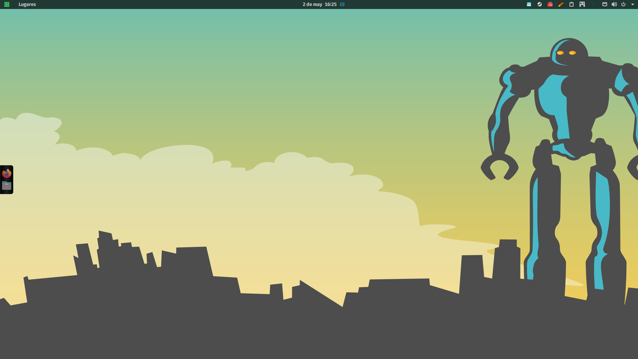Image resolution: width=638 pixels, height=359 pixels.
Task: Click the red system monitor tray icon
Action: coord(550,4)
